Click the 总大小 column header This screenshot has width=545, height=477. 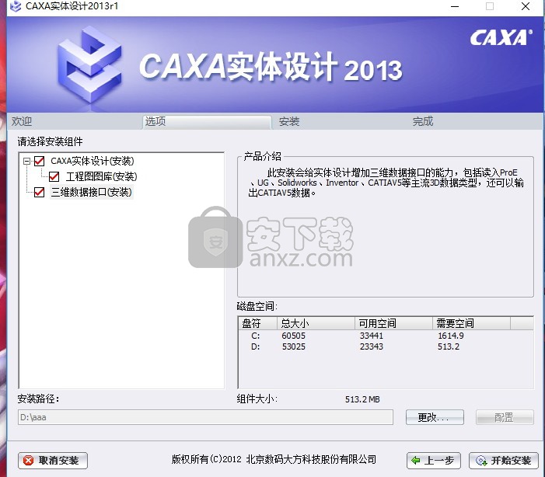point(316,323)
